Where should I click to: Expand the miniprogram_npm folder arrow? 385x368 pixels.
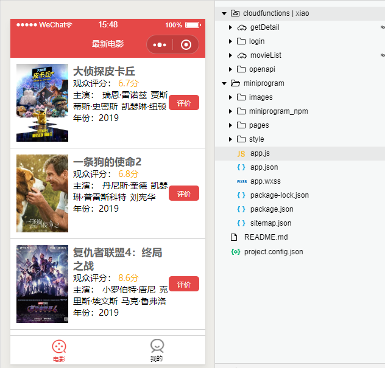[230, 111]
